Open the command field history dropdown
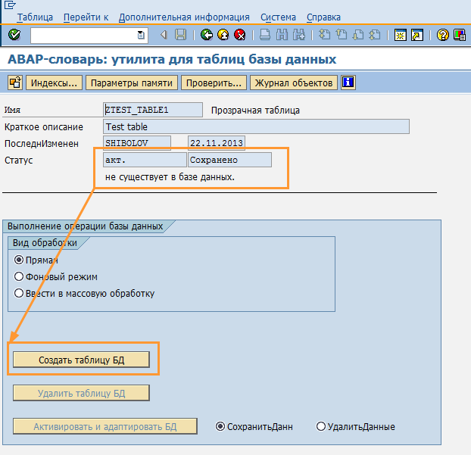Image resolution: width=471 pixels, height=455 pixels. coord(141,35)
